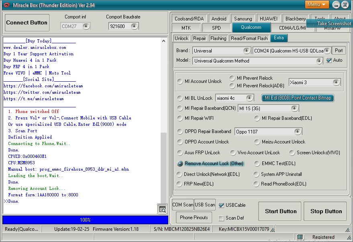353x242 pixels.
Task: Select MI Prevent Relock(ADB) radio option
Action: (x=232, y=86)
